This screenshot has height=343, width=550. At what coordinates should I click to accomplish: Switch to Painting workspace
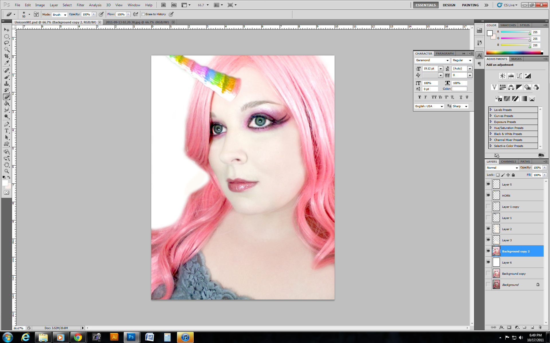point(470,5)
